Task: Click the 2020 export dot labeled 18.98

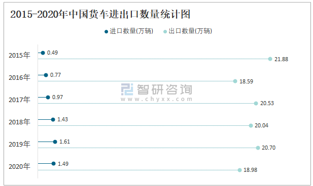Action: (240, 170)
